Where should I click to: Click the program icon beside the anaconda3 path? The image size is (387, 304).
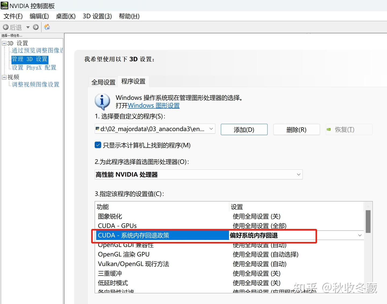(x=98, y=129)
